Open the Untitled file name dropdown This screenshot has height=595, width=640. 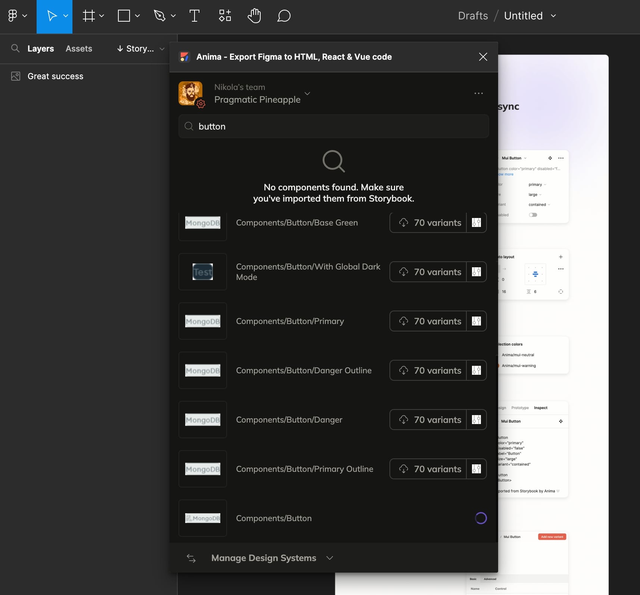(553, 16)
